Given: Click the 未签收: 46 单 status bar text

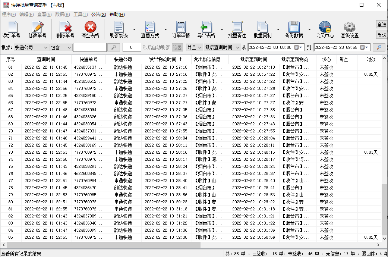Looking at the screenshot, I should point(304,254).
